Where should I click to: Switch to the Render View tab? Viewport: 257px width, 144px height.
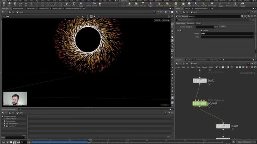(31, 8)
